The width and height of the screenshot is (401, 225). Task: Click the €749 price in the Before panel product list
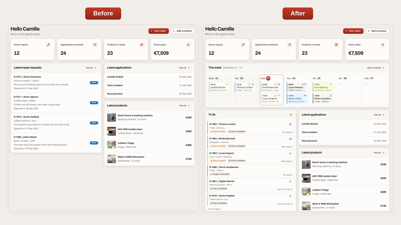[188, 159]
